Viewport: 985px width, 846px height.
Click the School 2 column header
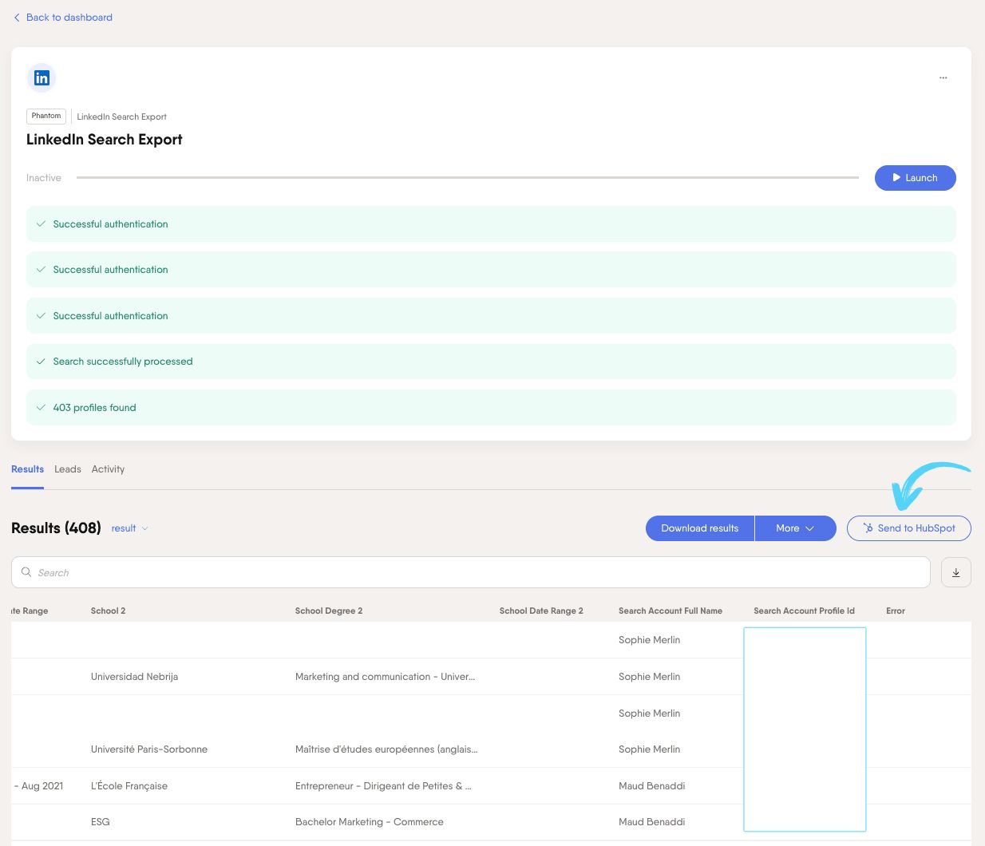109,611
